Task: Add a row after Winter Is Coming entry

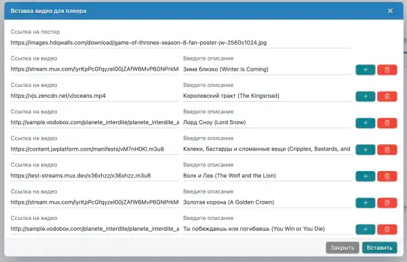Action: (365, 70)
